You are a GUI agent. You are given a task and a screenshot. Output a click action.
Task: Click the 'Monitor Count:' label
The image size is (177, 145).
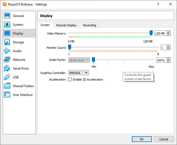point(56,48)
